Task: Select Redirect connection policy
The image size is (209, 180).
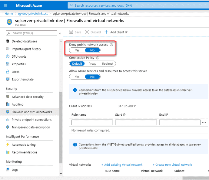Action: click(108, 63)
